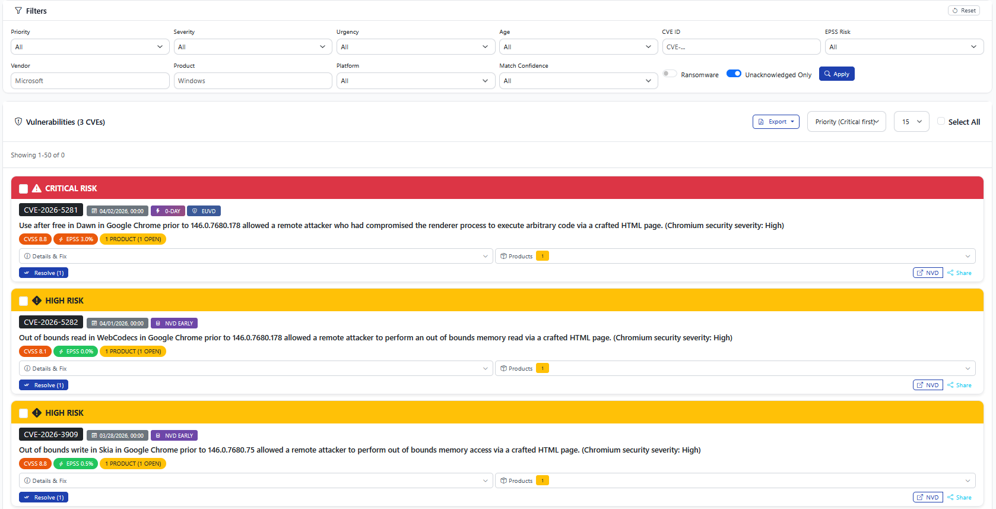The image size is (996, 509).
Task: Click the 04/02/2026 date badge
Action: 118,211
